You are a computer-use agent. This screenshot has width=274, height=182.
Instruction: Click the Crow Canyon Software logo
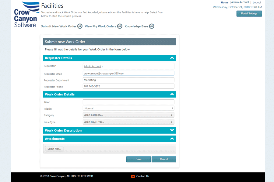pyautogui.click(x=26, y=15)
